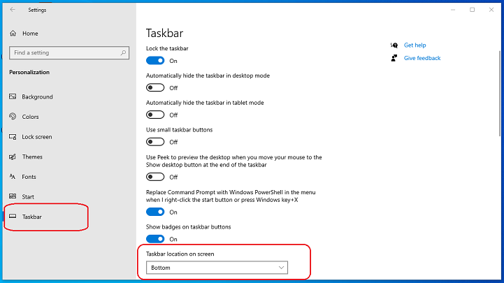The image size is (504, 283).
Task: Click the Taskbar location on screen label
Action: [x=180, y=254]
